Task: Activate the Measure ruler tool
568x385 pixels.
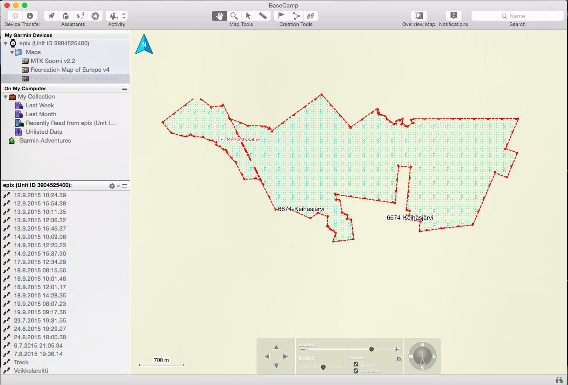Action: tap(263, 16)
